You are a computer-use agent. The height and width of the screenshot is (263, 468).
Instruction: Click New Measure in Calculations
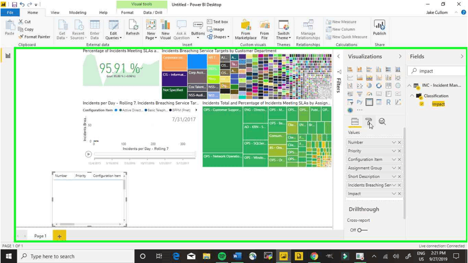(341, 22)
